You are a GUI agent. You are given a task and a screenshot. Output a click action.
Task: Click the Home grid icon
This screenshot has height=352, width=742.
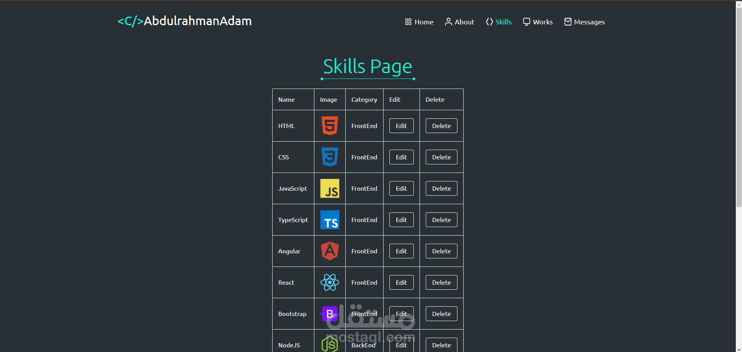pos(408,22)
